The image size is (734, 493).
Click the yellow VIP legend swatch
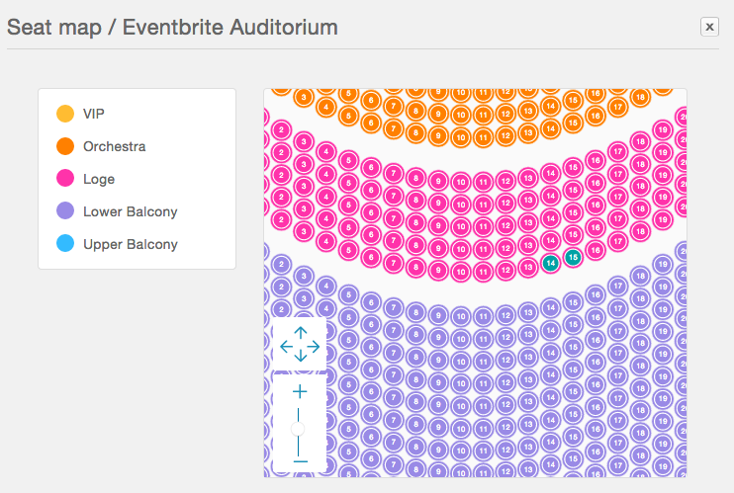[65, 114]
